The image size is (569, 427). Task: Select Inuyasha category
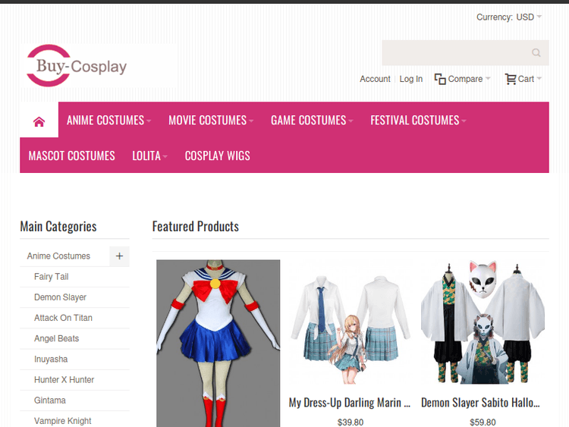click(51, 359)
